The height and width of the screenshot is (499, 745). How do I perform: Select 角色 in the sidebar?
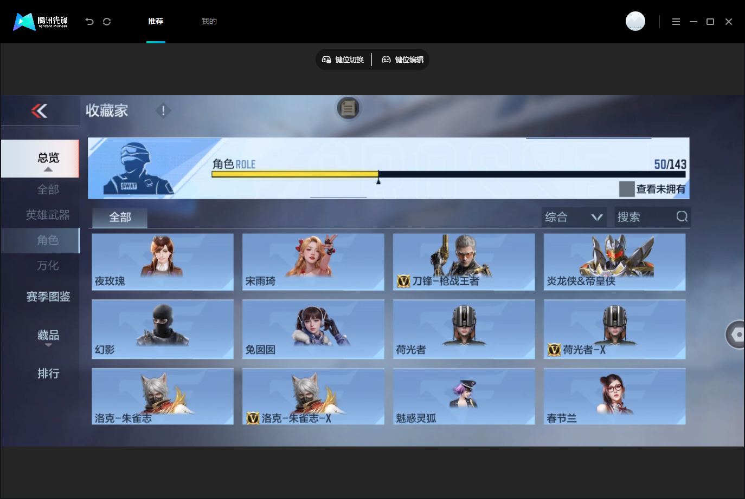40,240
